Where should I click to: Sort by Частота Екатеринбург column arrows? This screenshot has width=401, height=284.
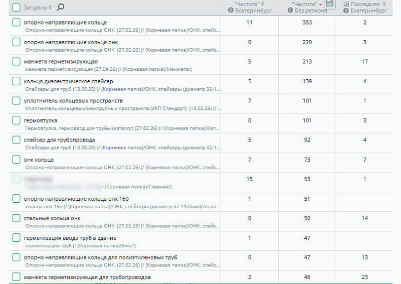(x=263, y=4)
